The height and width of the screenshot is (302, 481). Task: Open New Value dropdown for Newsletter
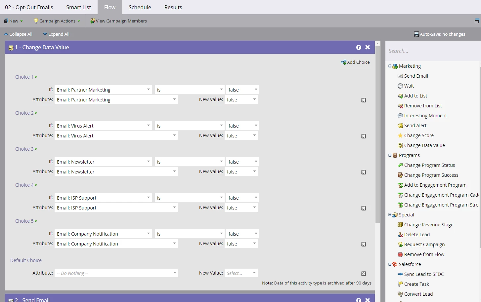(x=254, y=171)
